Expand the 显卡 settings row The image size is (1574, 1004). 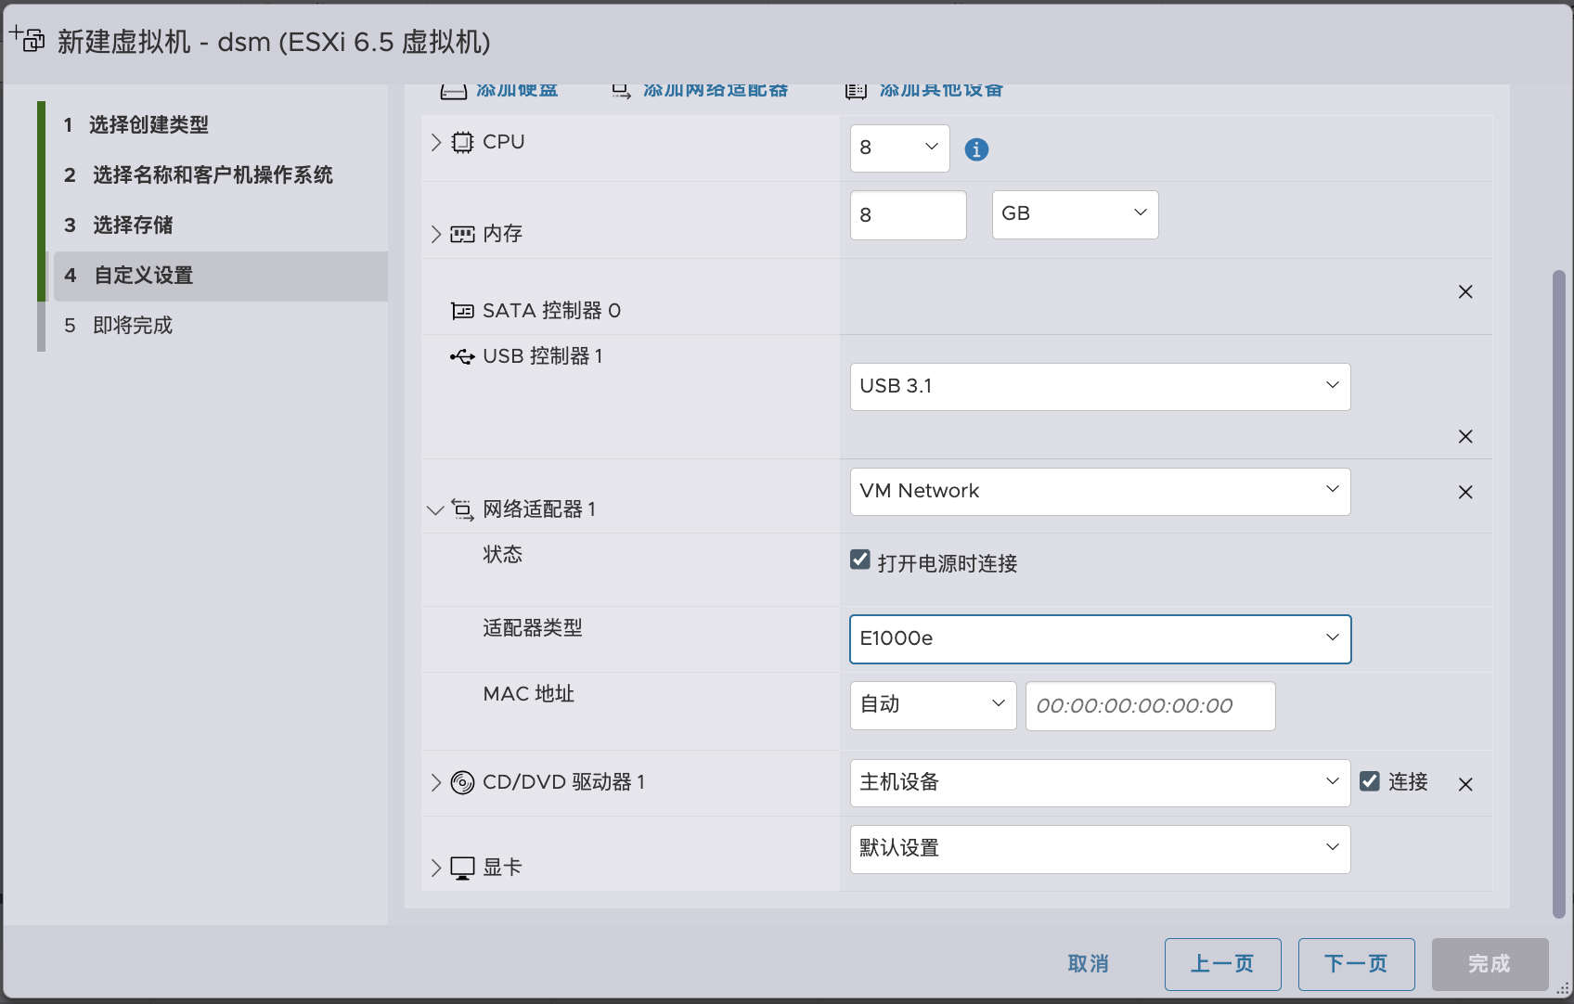click(436, 868)
